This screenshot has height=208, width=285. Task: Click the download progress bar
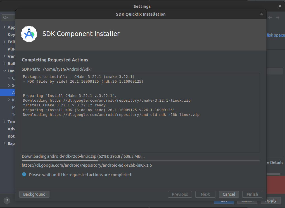click(x=141, y=161)
